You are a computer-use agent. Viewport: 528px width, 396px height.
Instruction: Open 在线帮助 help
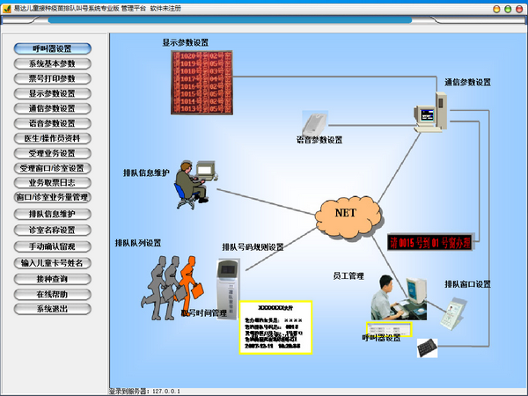[x=54, y=294]
